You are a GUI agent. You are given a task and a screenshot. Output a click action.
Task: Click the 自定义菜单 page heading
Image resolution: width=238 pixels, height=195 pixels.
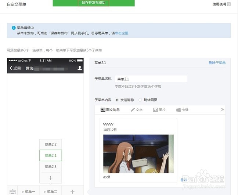[x=17, y=4]
